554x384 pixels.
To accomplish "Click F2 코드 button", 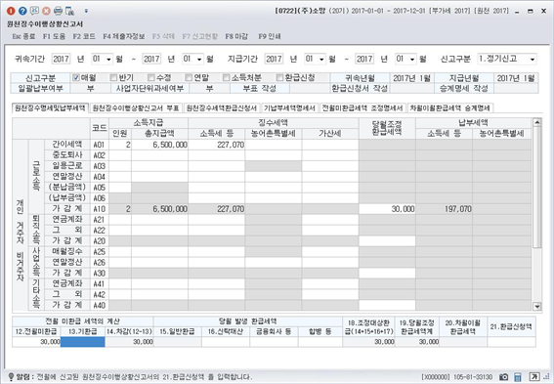I will click(x=84, y=36).
